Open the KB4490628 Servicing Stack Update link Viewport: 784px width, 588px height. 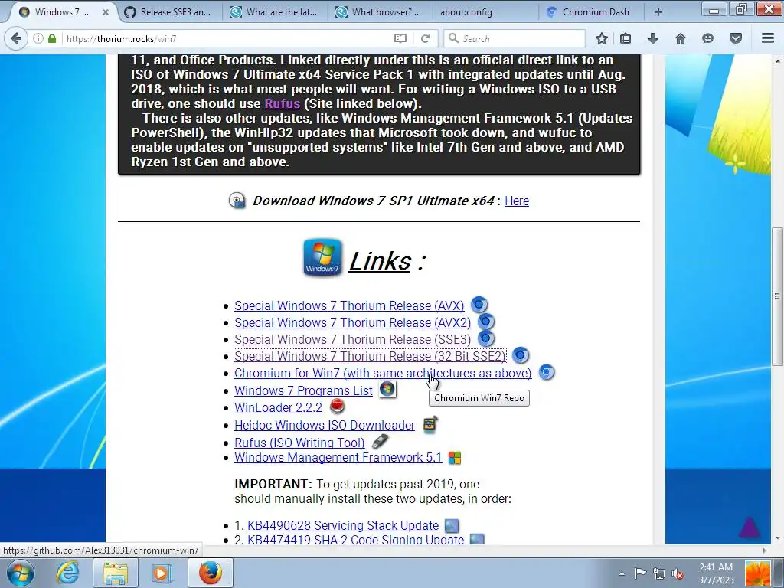tap(343, 525)
